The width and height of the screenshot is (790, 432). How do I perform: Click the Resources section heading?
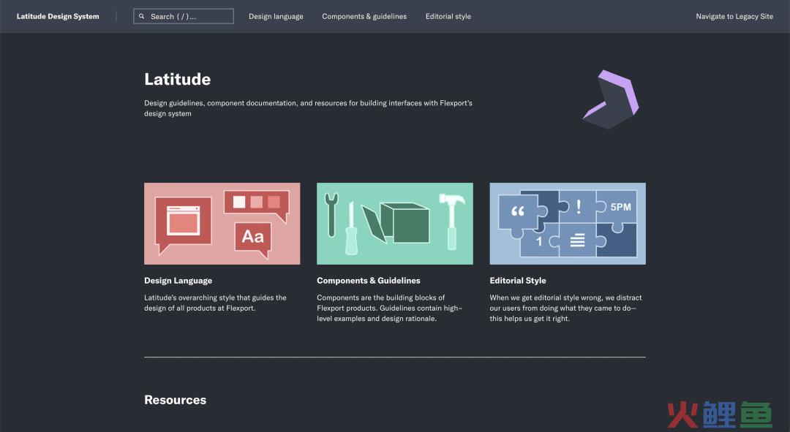pyautogui.click(x=176, y=400)
